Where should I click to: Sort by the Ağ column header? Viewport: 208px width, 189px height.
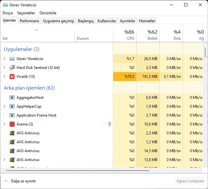[194, 35]
